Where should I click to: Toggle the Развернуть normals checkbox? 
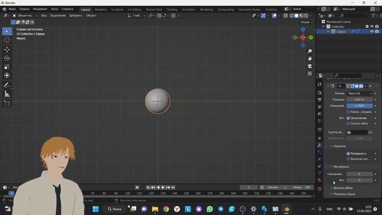pyautogui.click(x=349, y=153)
